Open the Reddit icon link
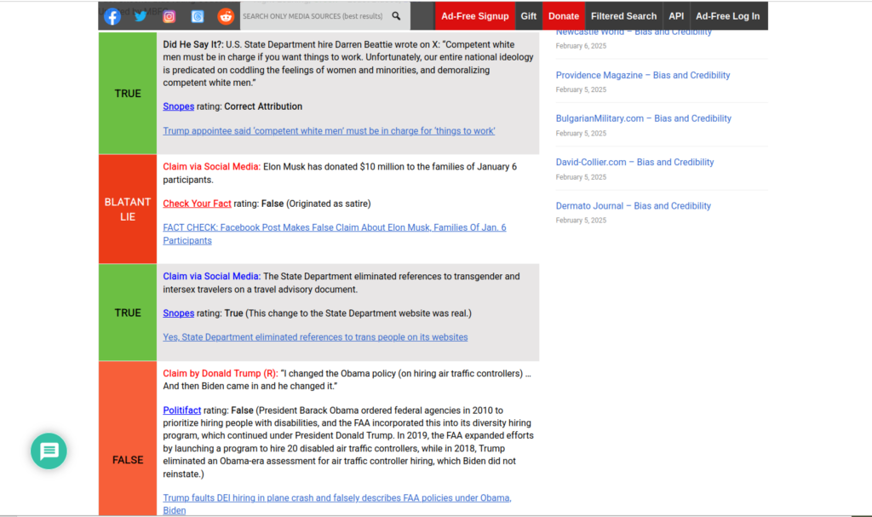 pyautogui.click(x=226, y=16)
